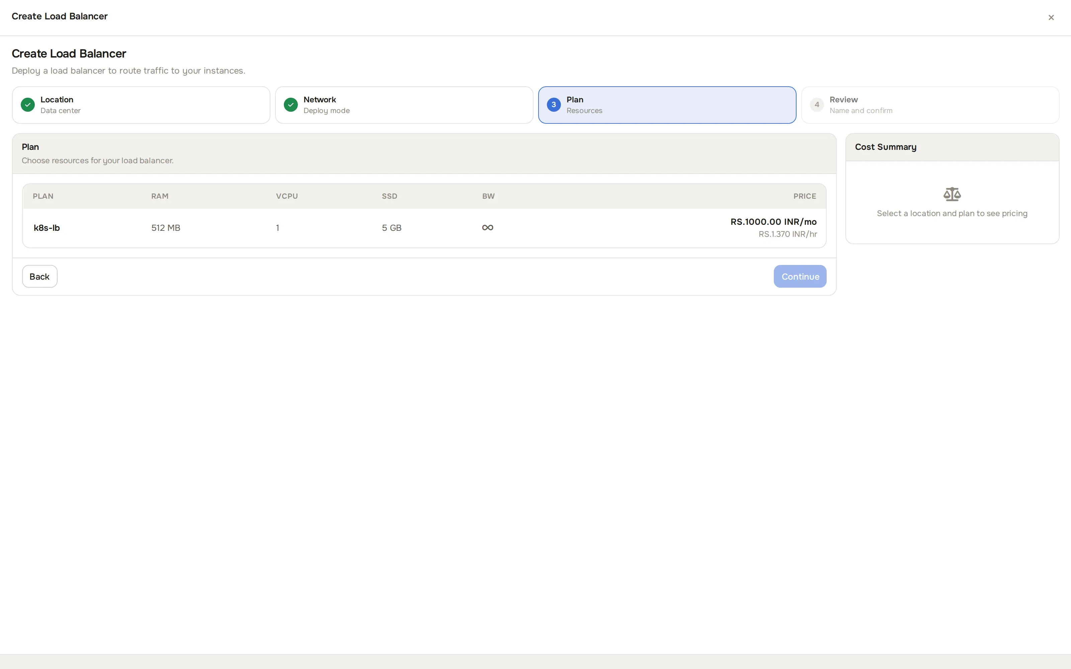Click the RS.1.370 INR/hr hourly price

pos(788,234)
